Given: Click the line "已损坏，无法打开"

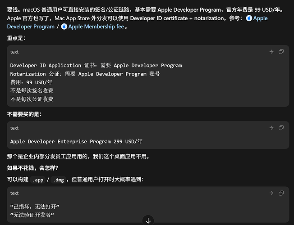Looking at the screenshot, I should (35, 207).
